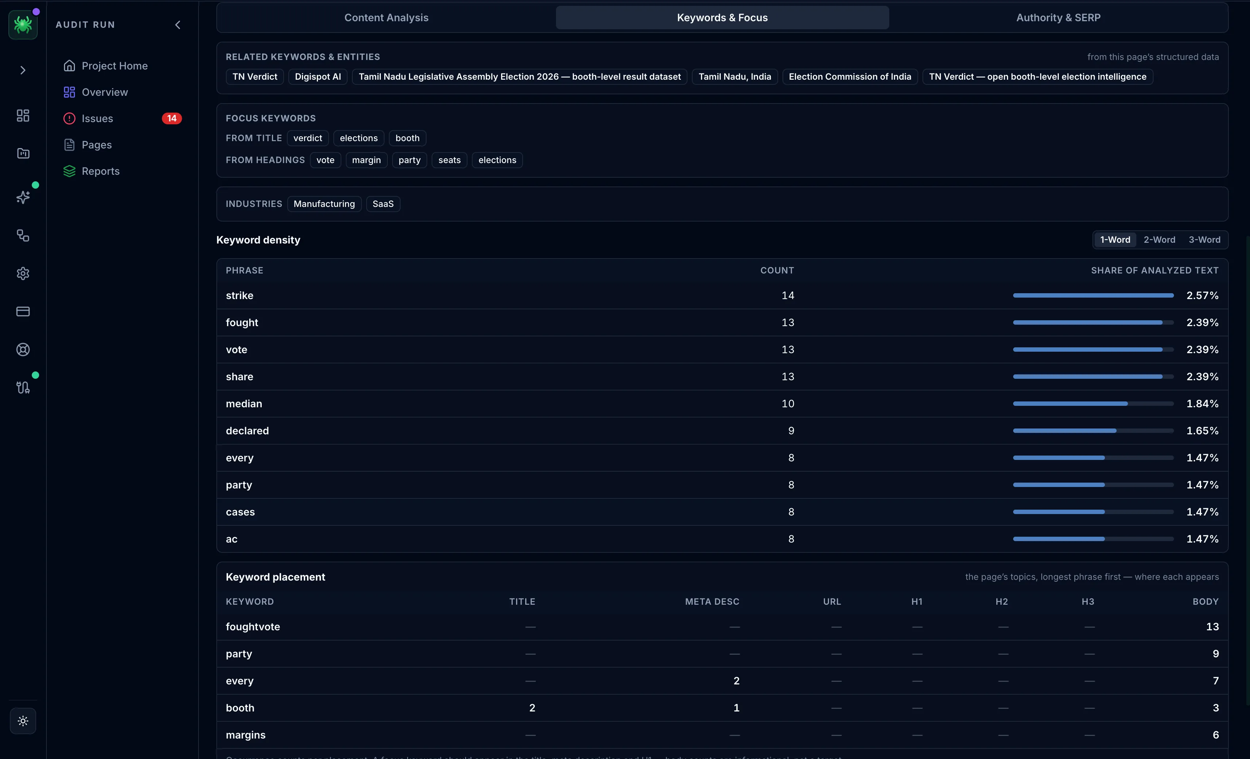Click the foughtvote keyword placement row
Screen dimensions: 1250x759
[722, 627]
